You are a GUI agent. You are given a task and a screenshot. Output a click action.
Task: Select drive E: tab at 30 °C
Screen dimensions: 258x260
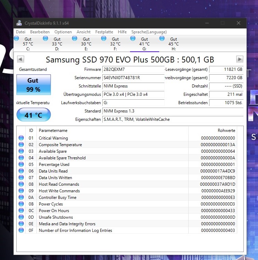pos(86,44)
